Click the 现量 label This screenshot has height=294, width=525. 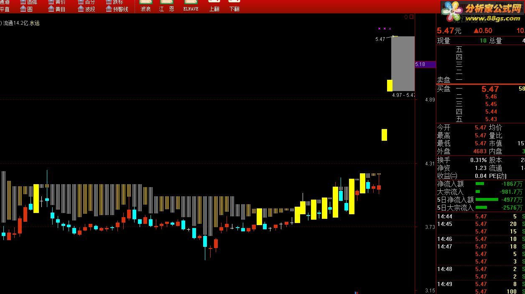(443, 41)
